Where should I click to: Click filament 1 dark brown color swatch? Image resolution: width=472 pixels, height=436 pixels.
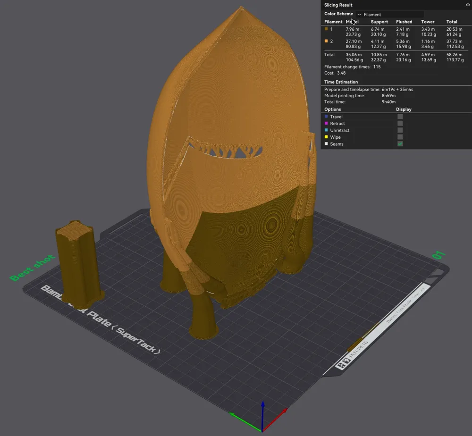pyautogui.click(x=326, y=29)
